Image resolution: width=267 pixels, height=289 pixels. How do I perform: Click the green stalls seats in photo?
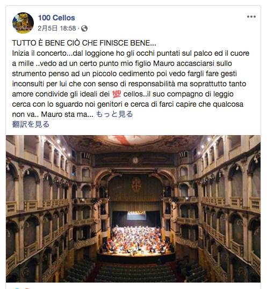pyautogui.click(x=135, y=272)
